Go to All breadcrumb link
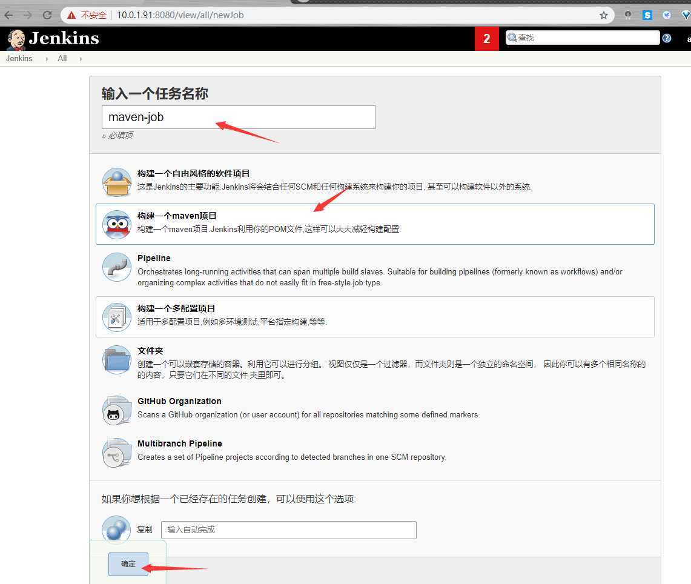Viewport: 691px width, 584px height. (x=62, y=59)
